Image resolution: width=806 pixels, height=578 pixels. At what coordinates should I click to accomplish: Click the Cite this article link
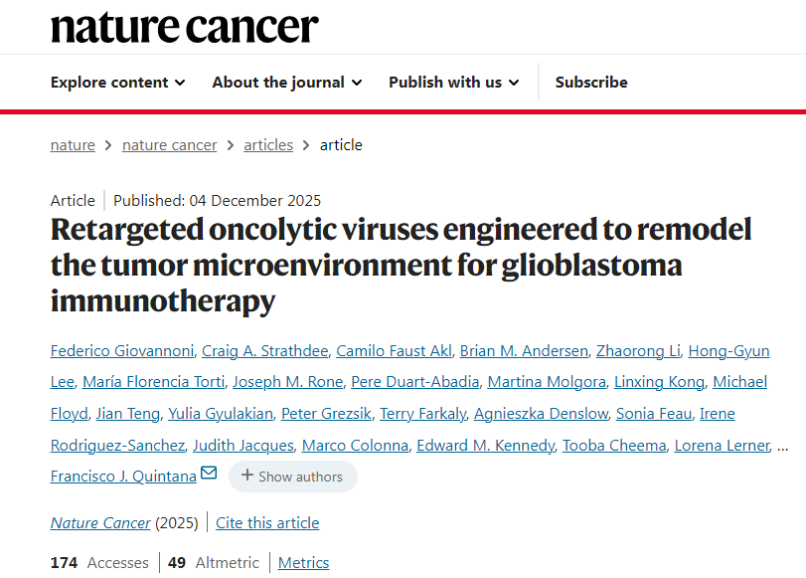(x=267, y=523)
